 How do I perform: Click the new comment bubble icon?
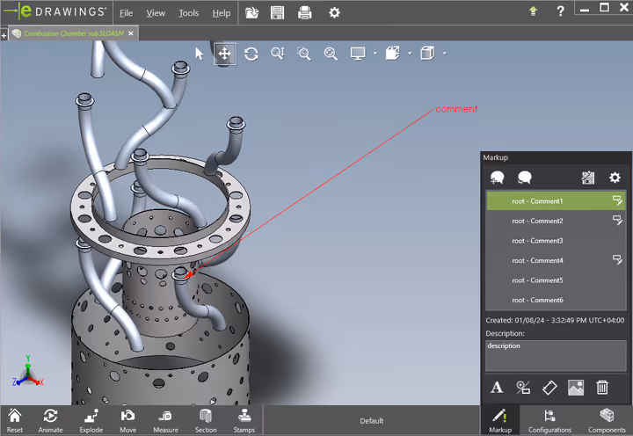(x=497, y=178)
